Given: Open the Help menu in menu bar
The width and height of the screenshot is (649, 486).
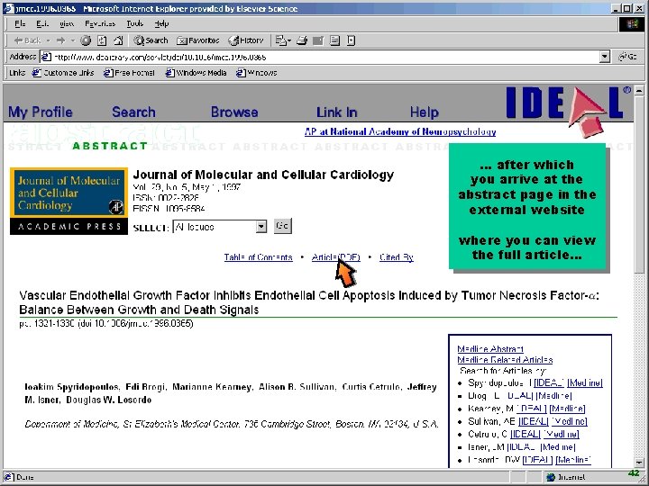Looking at the screenshot, I should point(162,23).
